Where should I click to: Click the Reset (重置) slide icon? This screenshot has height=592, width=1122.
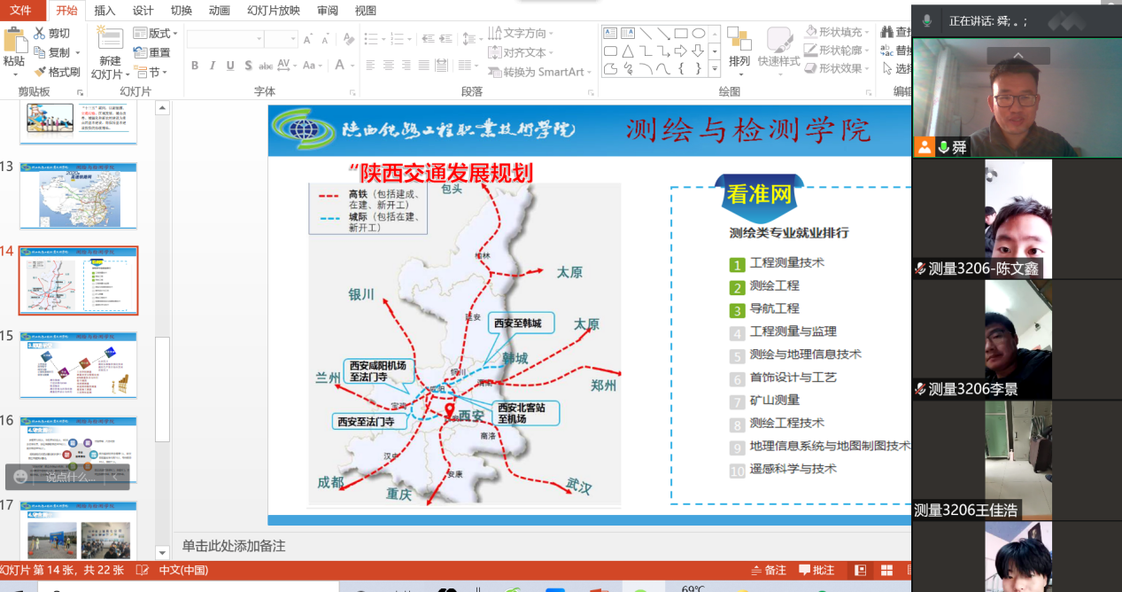coord(141,52)
